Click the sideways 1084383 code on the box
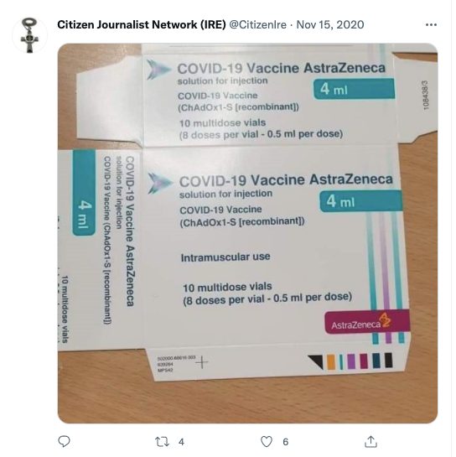Viewport: 456px width, 457px height. pos(426,95)
